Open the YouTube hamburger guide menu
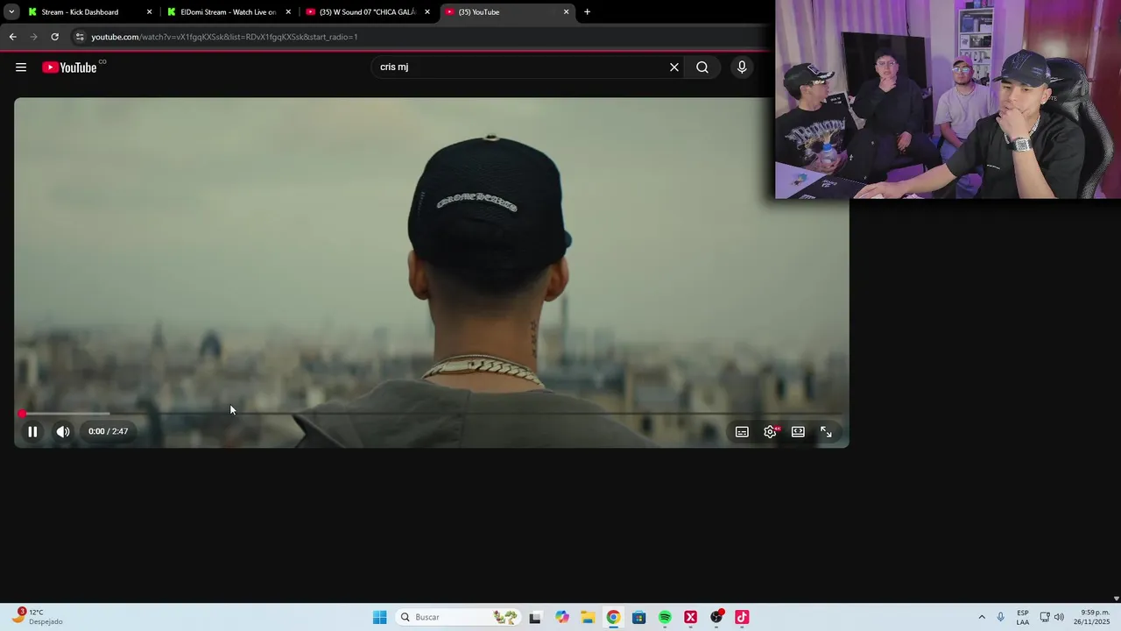 click(x=21, y=67)
